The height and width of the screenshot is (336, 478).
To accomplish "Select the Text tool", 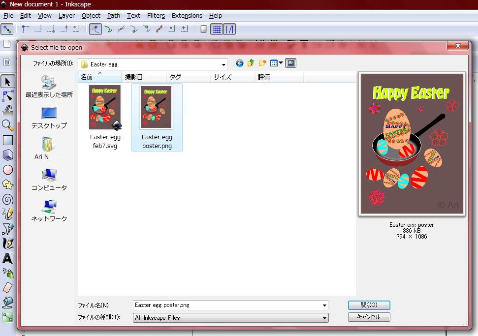I will pyautogui.click(x=8, y=257).
